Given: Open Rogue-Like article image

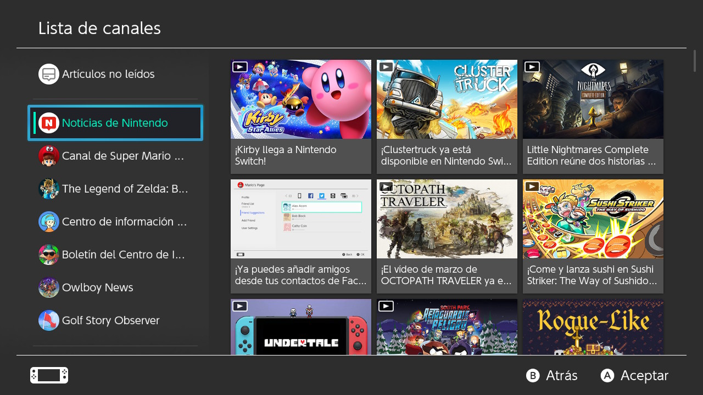Looking at the screenshot, I should click(593, 327).
